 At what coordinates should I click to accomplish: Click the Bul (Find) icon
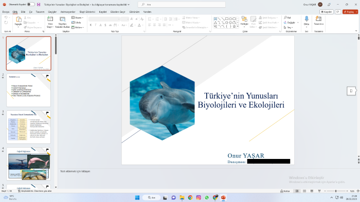(287, 17)
